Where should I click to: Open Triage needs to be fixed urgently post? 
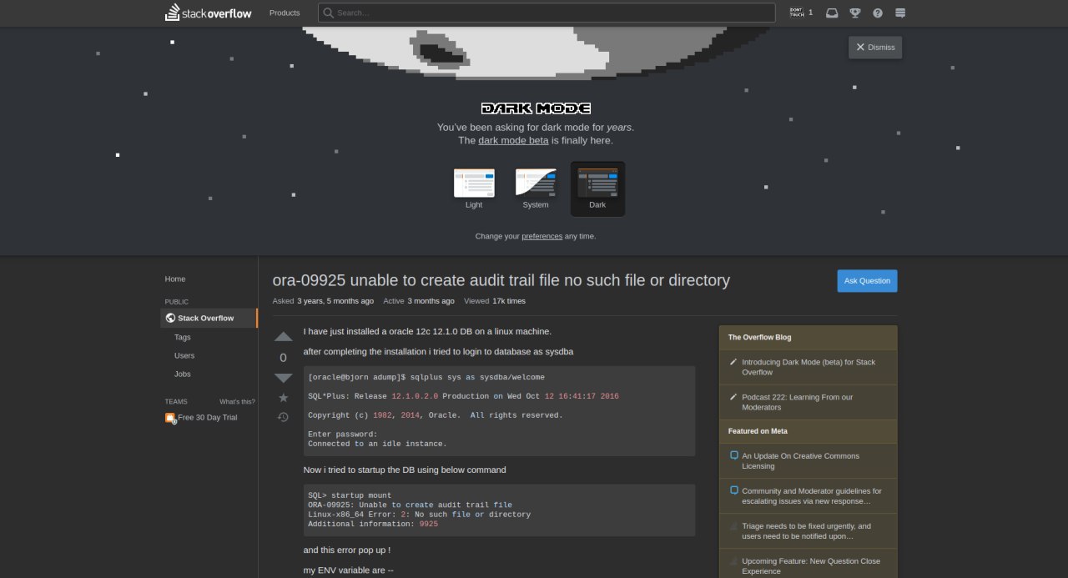(x=806, y=530)
